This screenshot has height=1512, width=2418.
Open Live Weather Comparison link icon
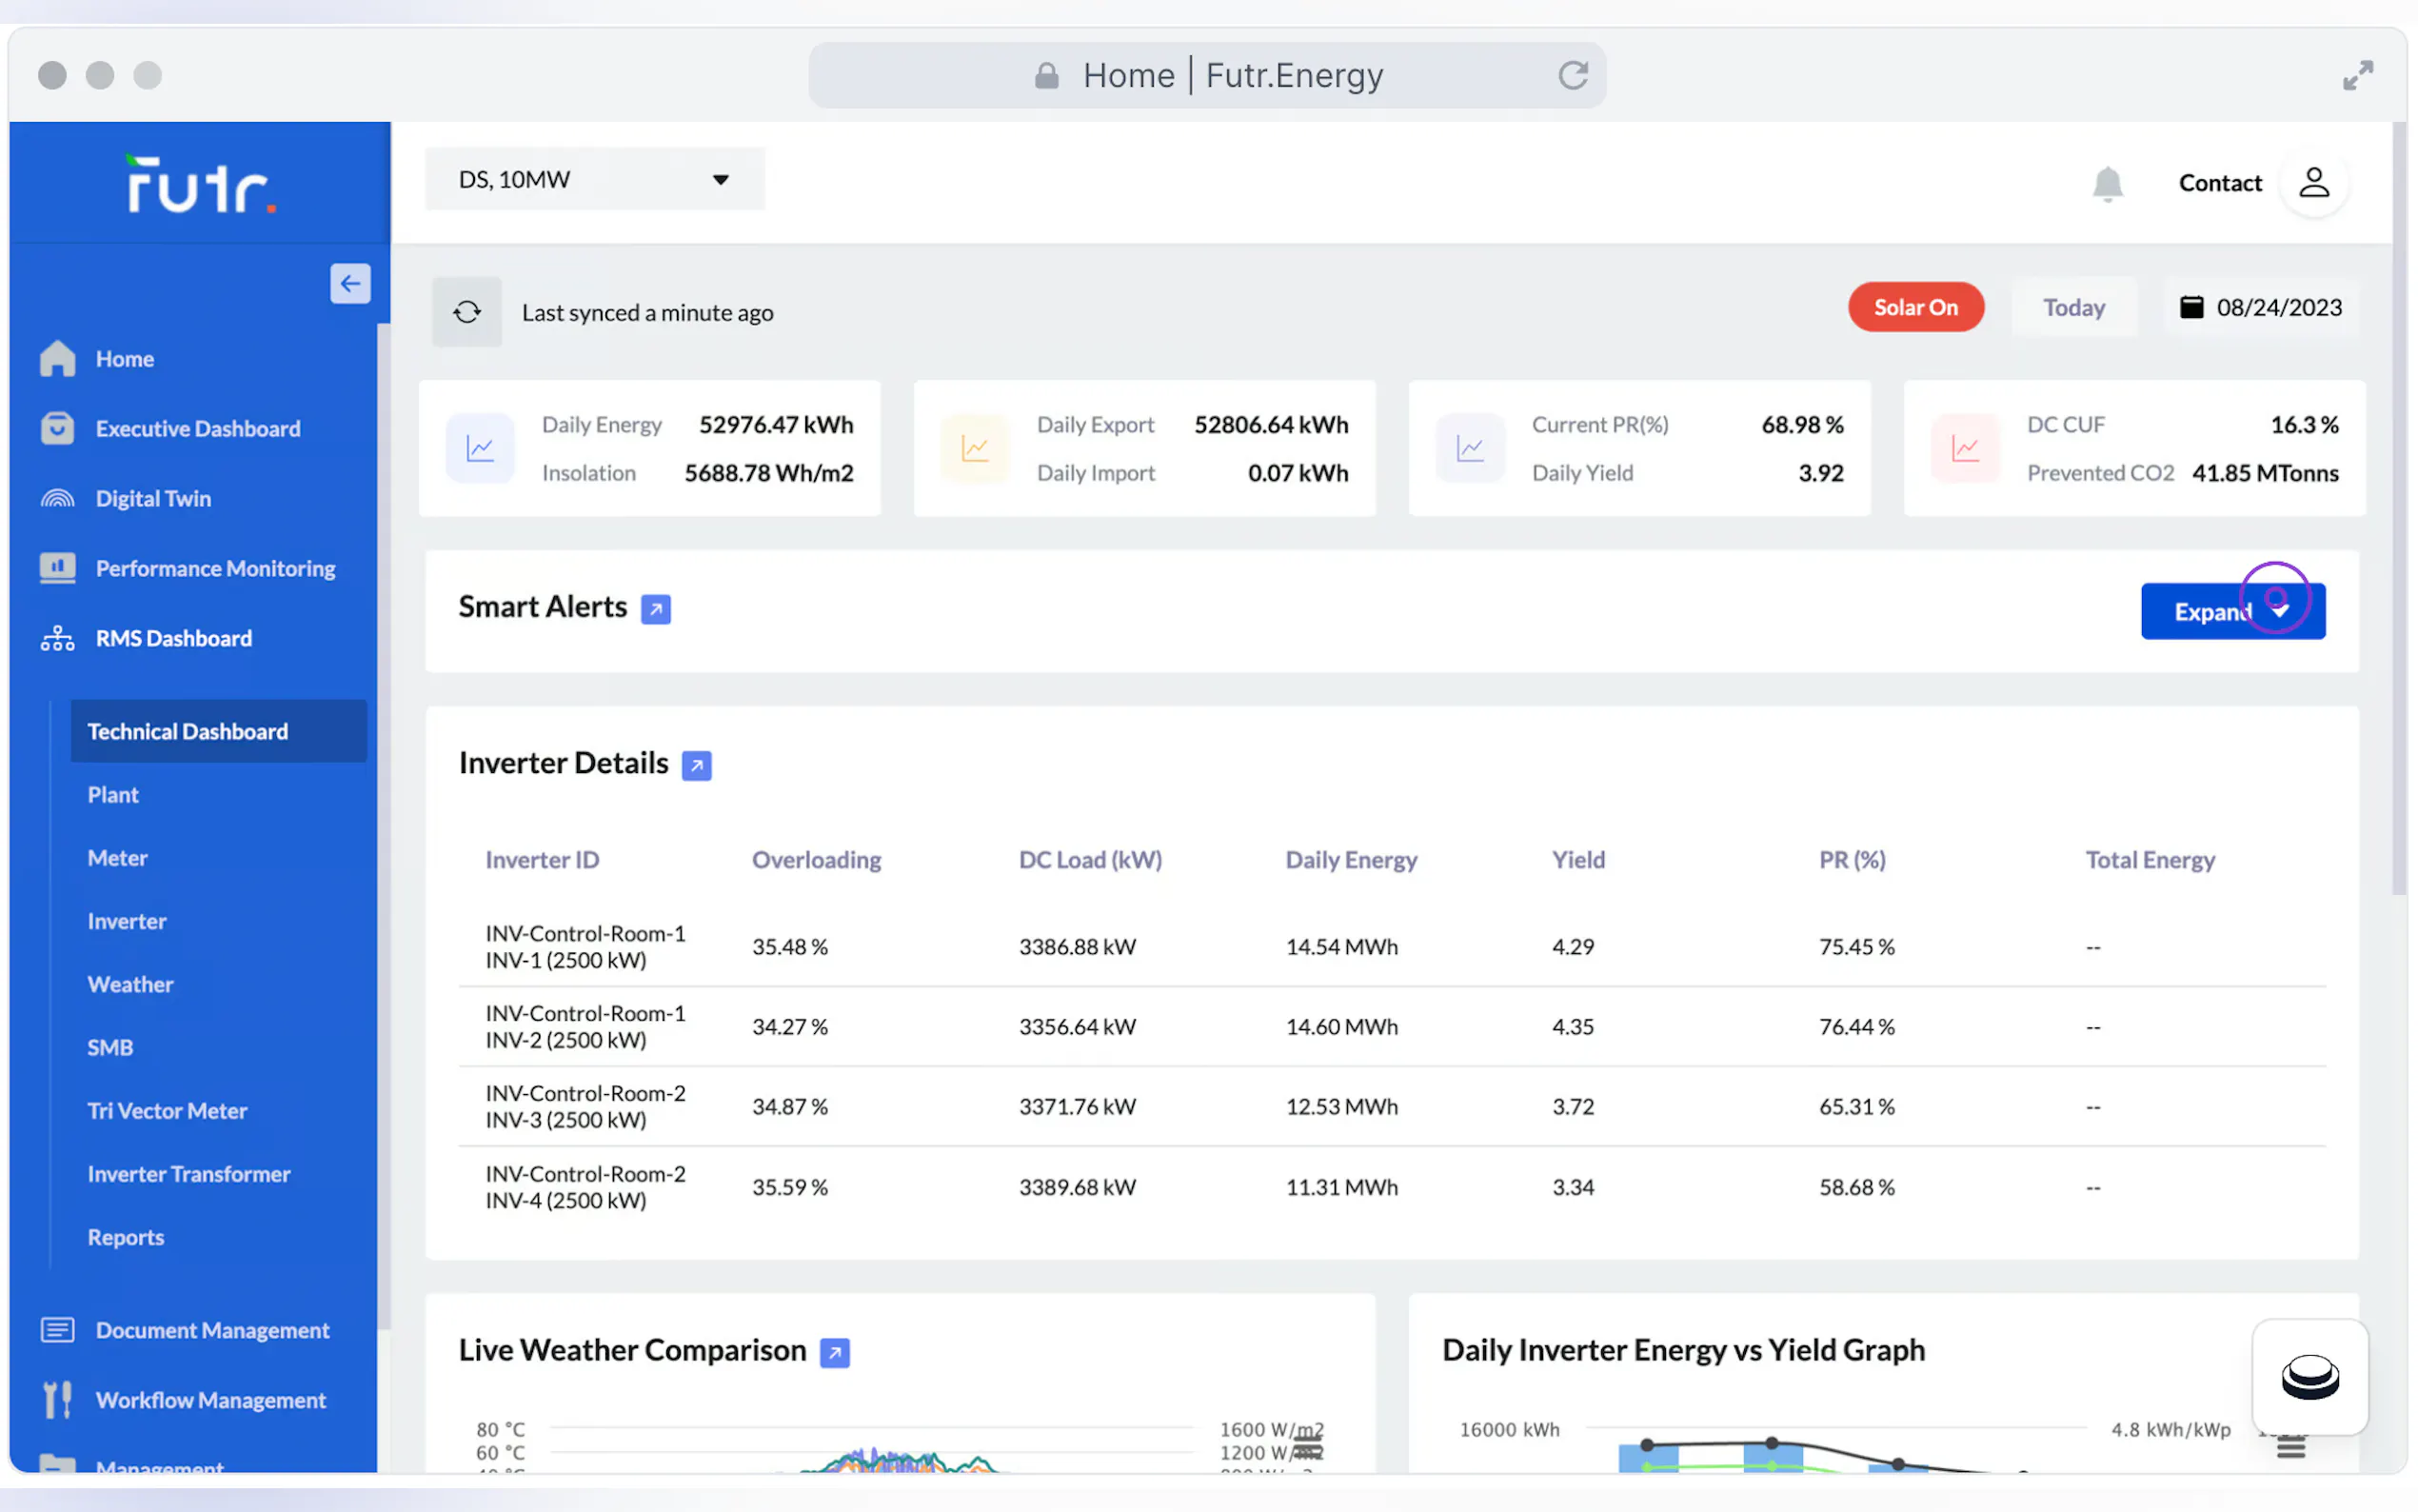[835, 1353]
